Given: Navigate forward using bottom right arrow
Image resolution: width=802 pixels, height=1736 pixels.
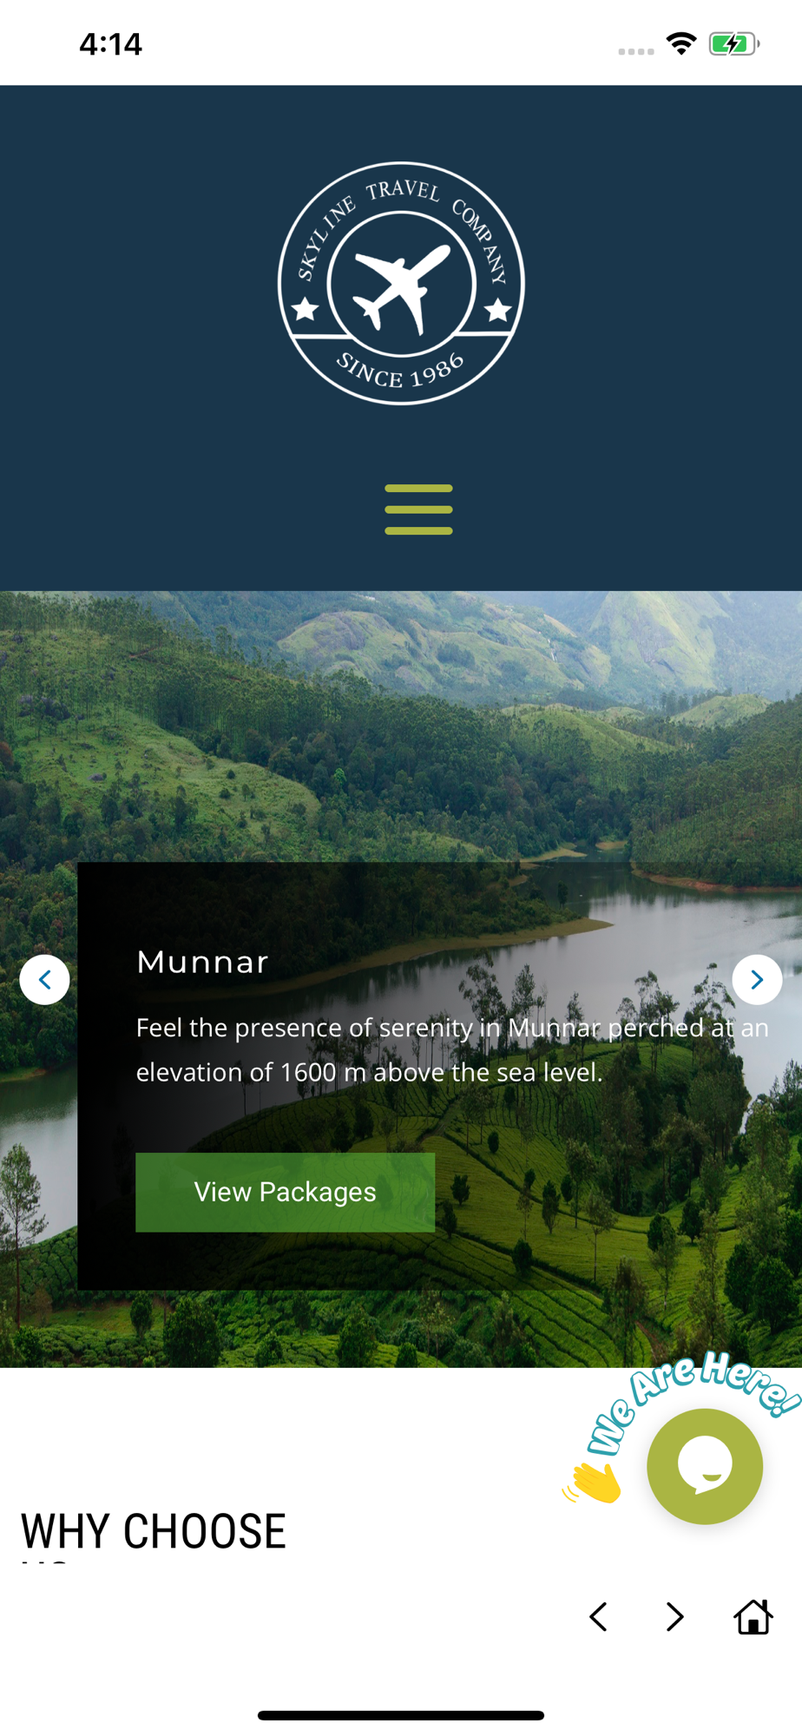Looking at the screenshot, I should pos(674,1616).
